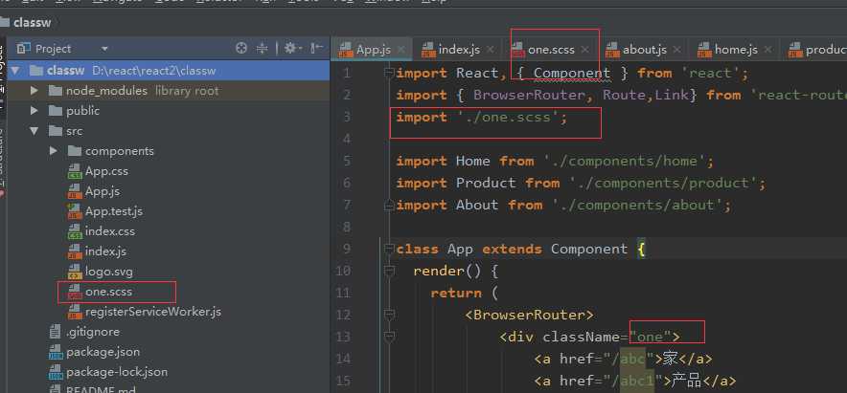Hide the Project tool window
847x393 pixels.
[x=314, y=48]
